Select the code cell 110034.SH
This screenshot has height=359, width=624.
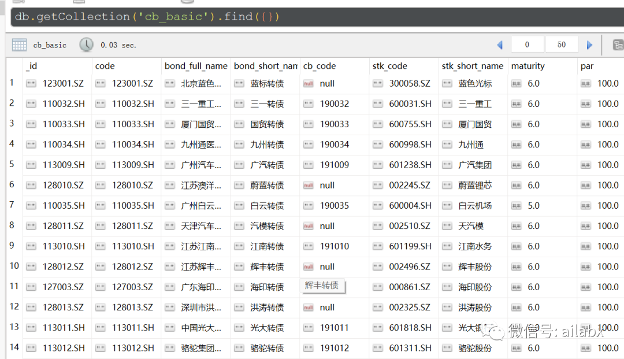[x=133, y=145]
